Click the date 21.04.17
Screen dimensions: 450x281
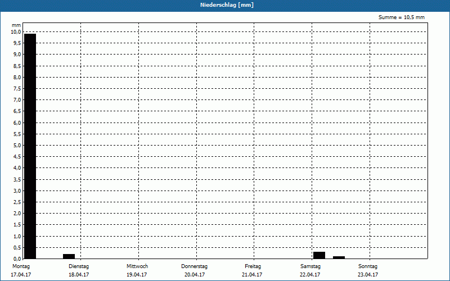click(252, 275)
